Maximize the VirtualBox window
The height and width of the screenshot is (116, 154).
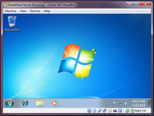[x=136, y=4]
